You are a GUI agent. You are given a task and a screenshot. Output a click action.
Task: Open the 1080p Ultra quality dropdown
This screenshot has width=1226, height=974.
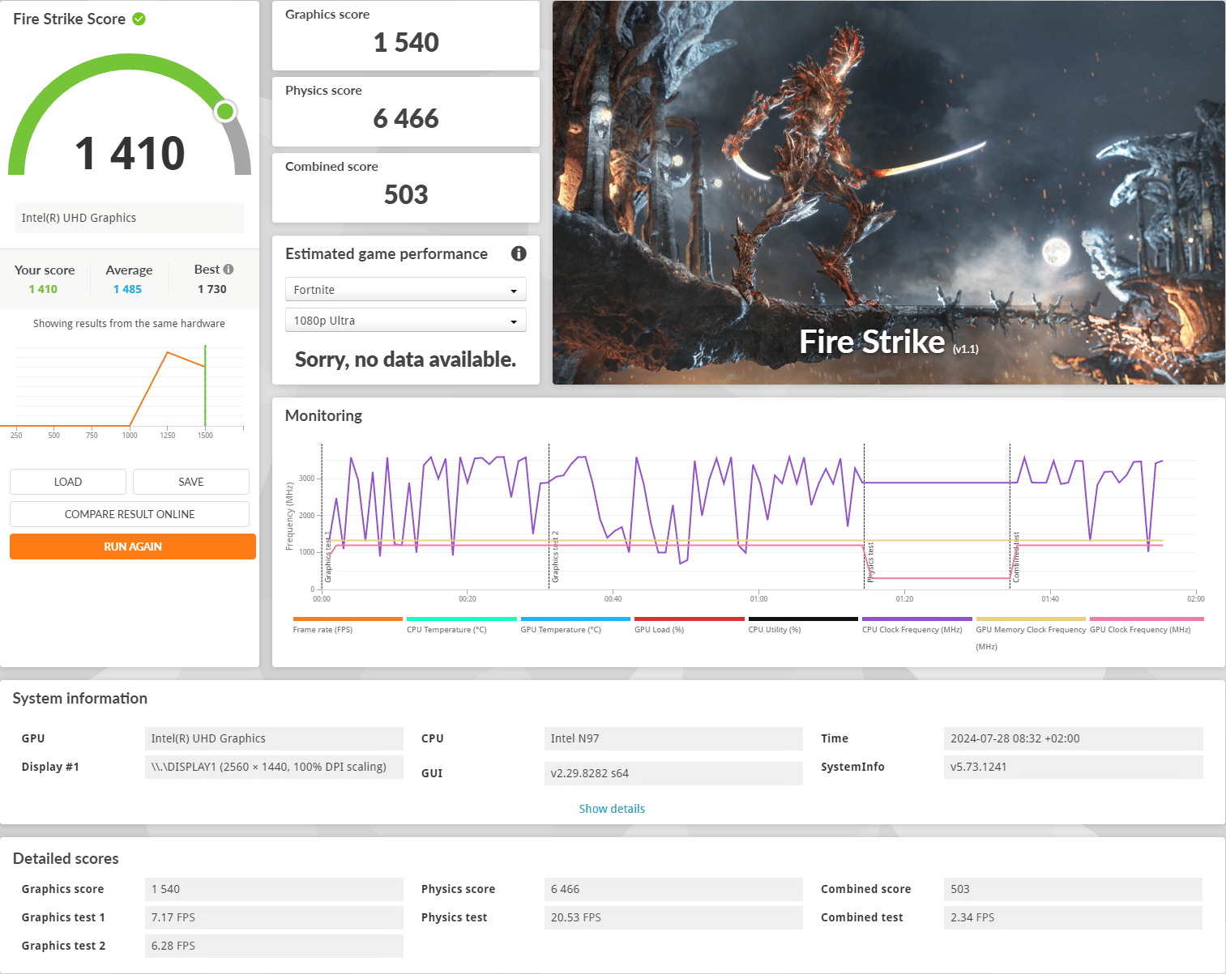point(405,321)
